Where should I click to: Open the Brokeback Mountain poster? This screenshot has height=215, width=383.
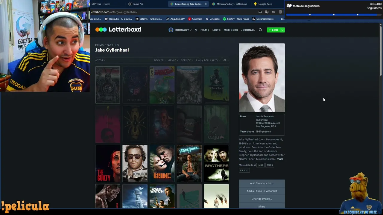tap(189, 85)
